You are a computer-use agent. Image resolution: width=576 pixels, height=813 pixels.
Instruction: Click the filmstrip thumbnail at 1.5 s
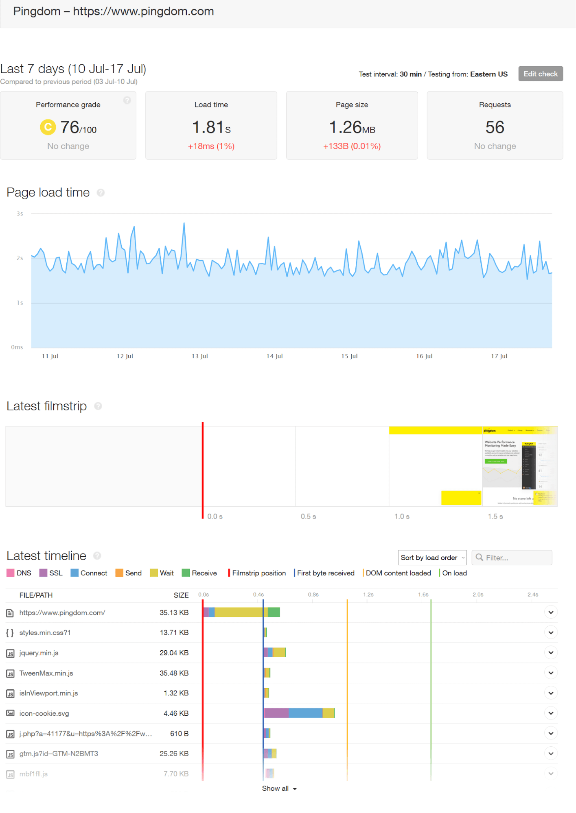click(x=520, y=466)
